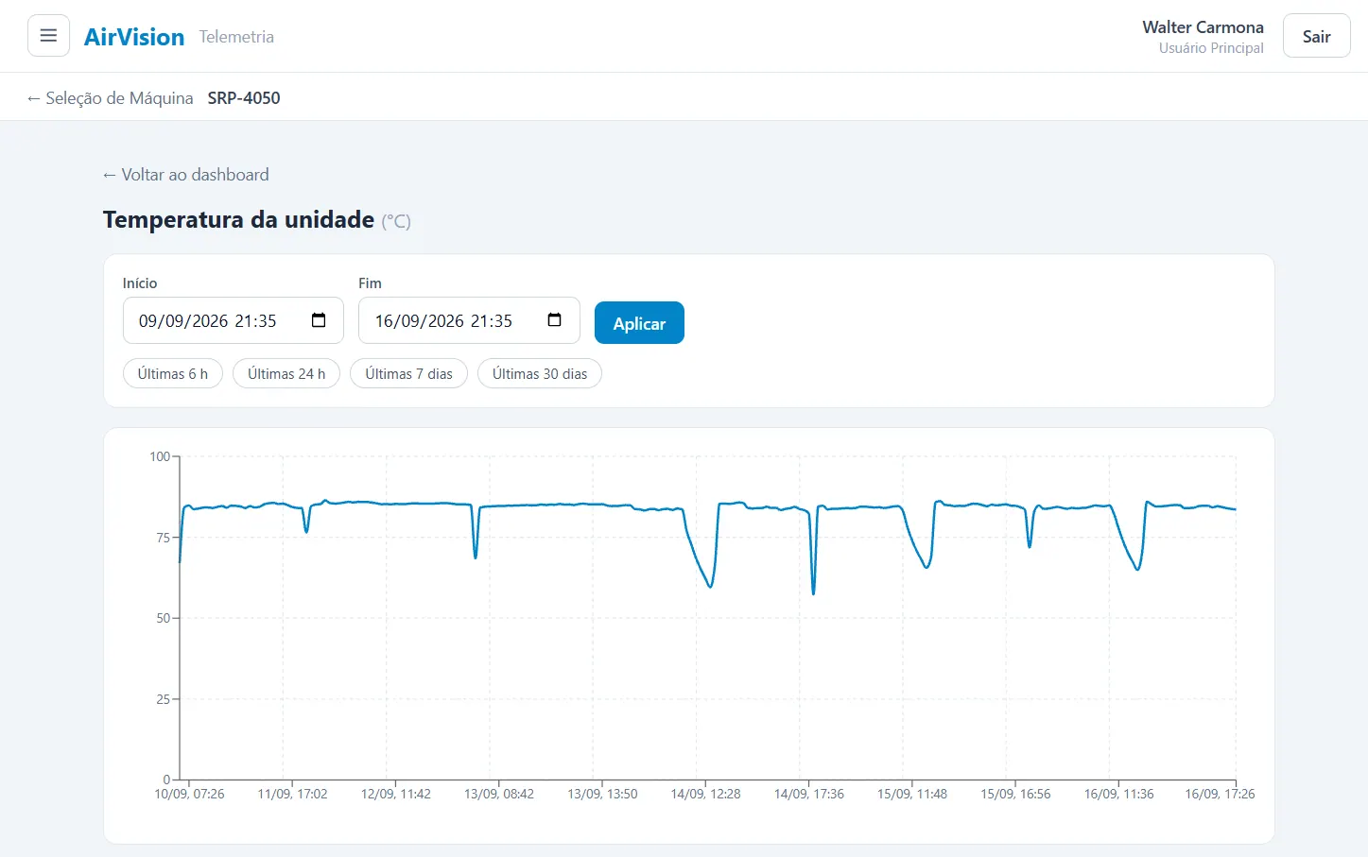Click the Usuário Principal role label
Image resolution: width=1368 pixels, height=857 pixels.
(x=1211, y=48)
